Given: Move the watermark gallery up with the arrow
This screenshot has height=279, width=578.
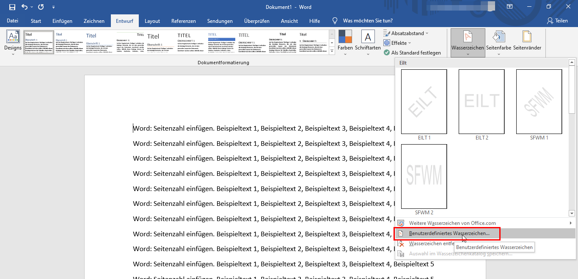Looking at the screenshot, I should [x=572, y=63].
